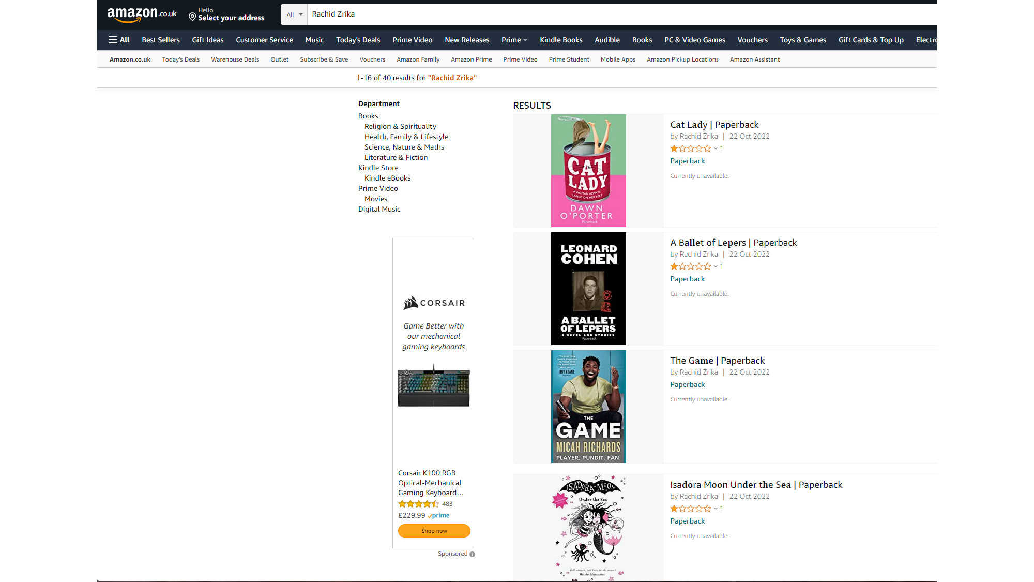Click the star rating for Cat Lady

tap(690, 148)
